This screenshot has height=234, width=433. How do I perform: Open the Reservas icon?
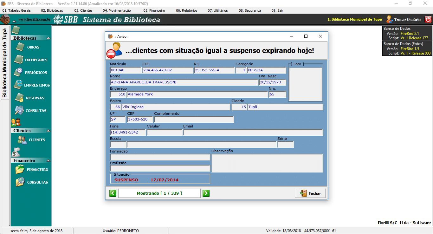point(19,98)
